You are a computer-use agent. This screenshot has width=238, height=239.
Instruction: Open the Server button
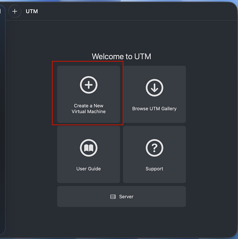(x=121, y=196)
